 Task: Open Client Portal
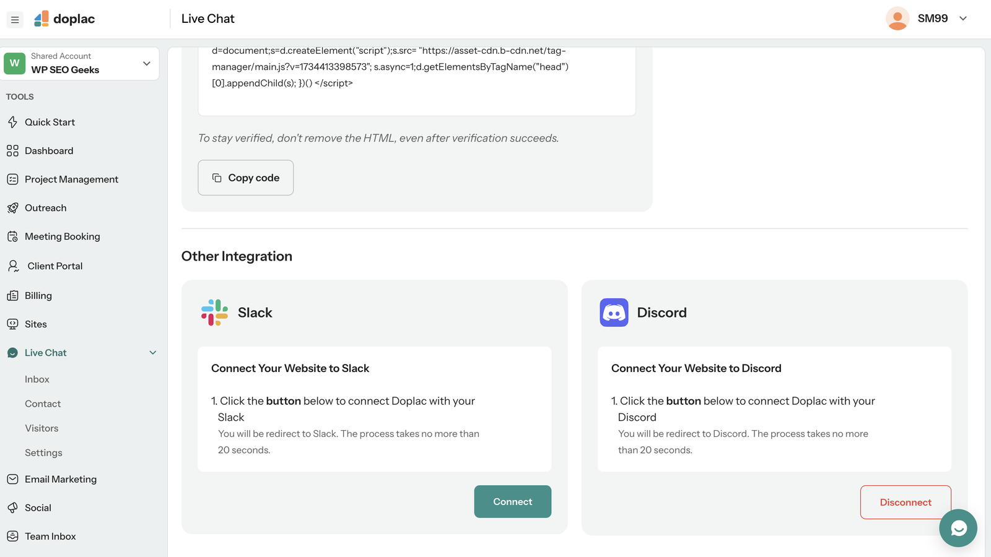point(55,266)
